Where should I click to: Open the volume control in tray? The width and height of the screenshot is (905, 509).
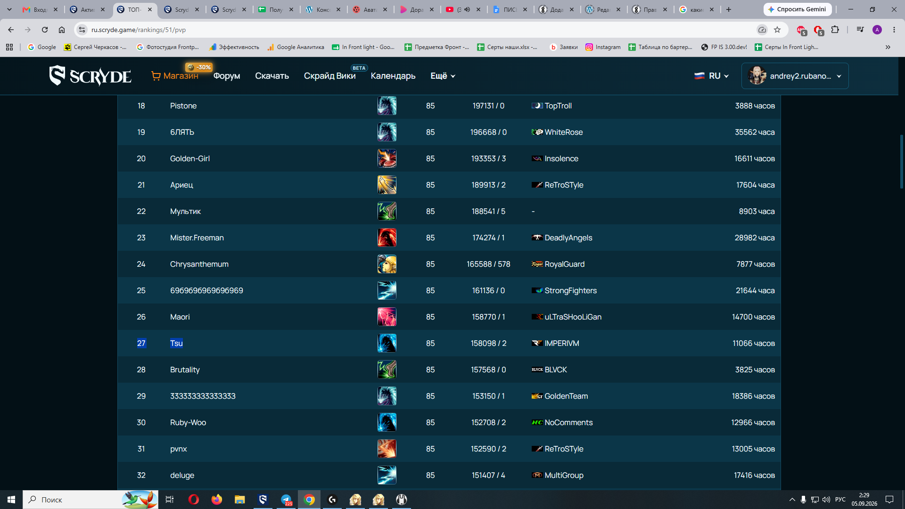pos(826,500)
